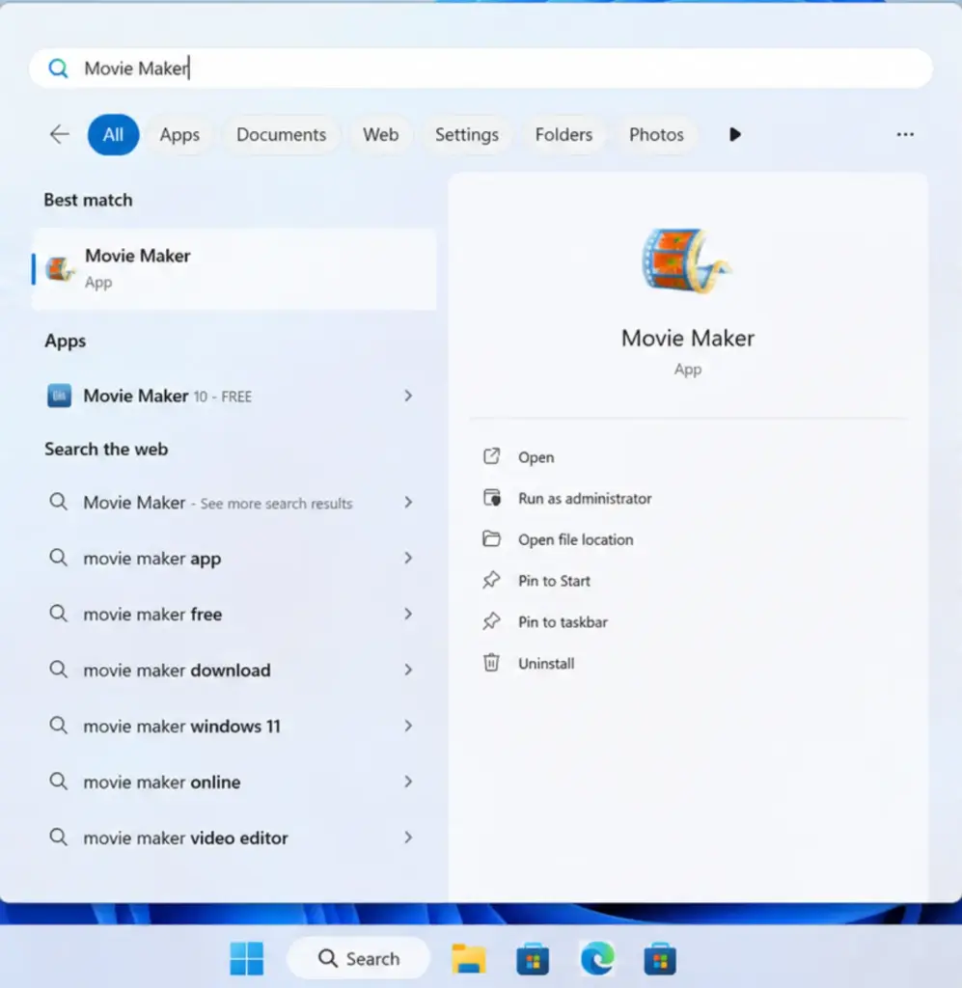
Task: Click the Uninstall trash can icon
Action: (x=491, y=663)
